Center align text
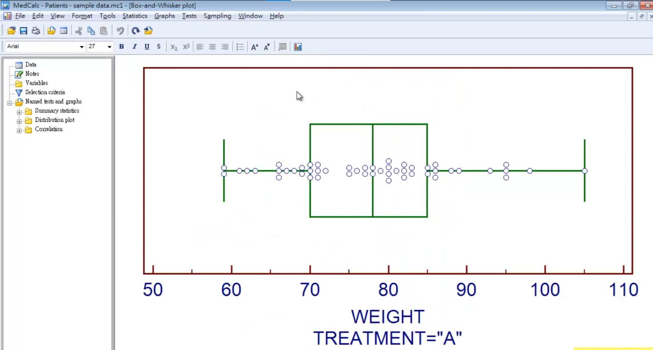Screen dimensions: 653x350 click(212, 47)
